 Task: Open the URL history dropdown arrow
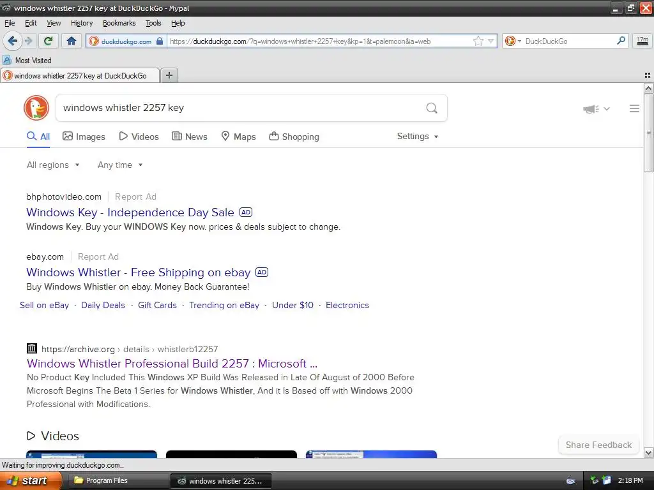coord(491,41)
